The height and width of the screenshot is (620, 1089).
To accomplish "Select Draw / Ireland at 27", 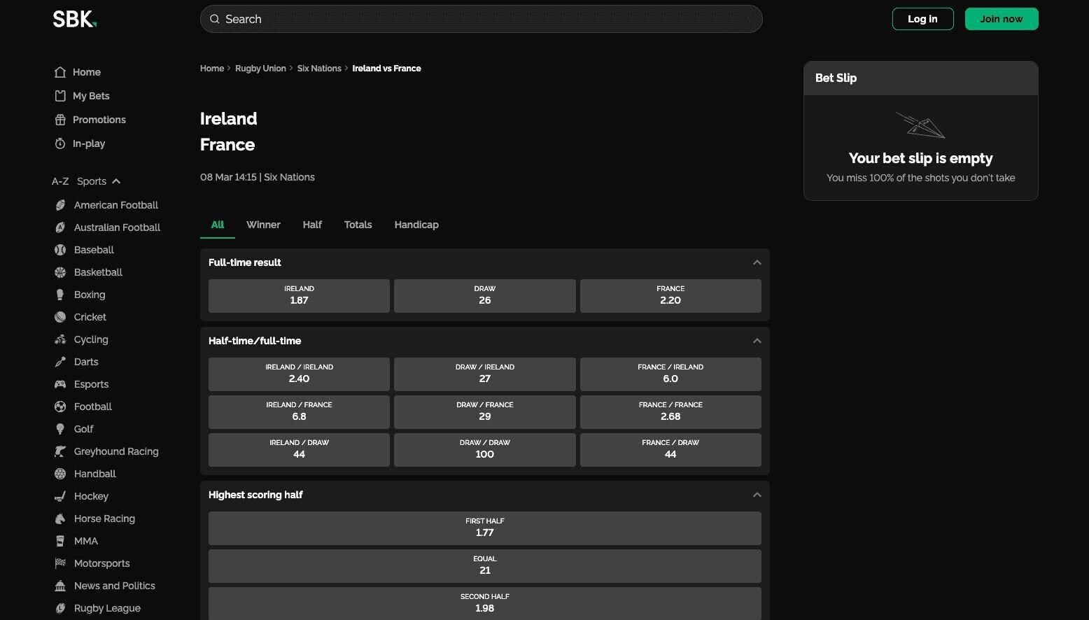I will [485, 374].
